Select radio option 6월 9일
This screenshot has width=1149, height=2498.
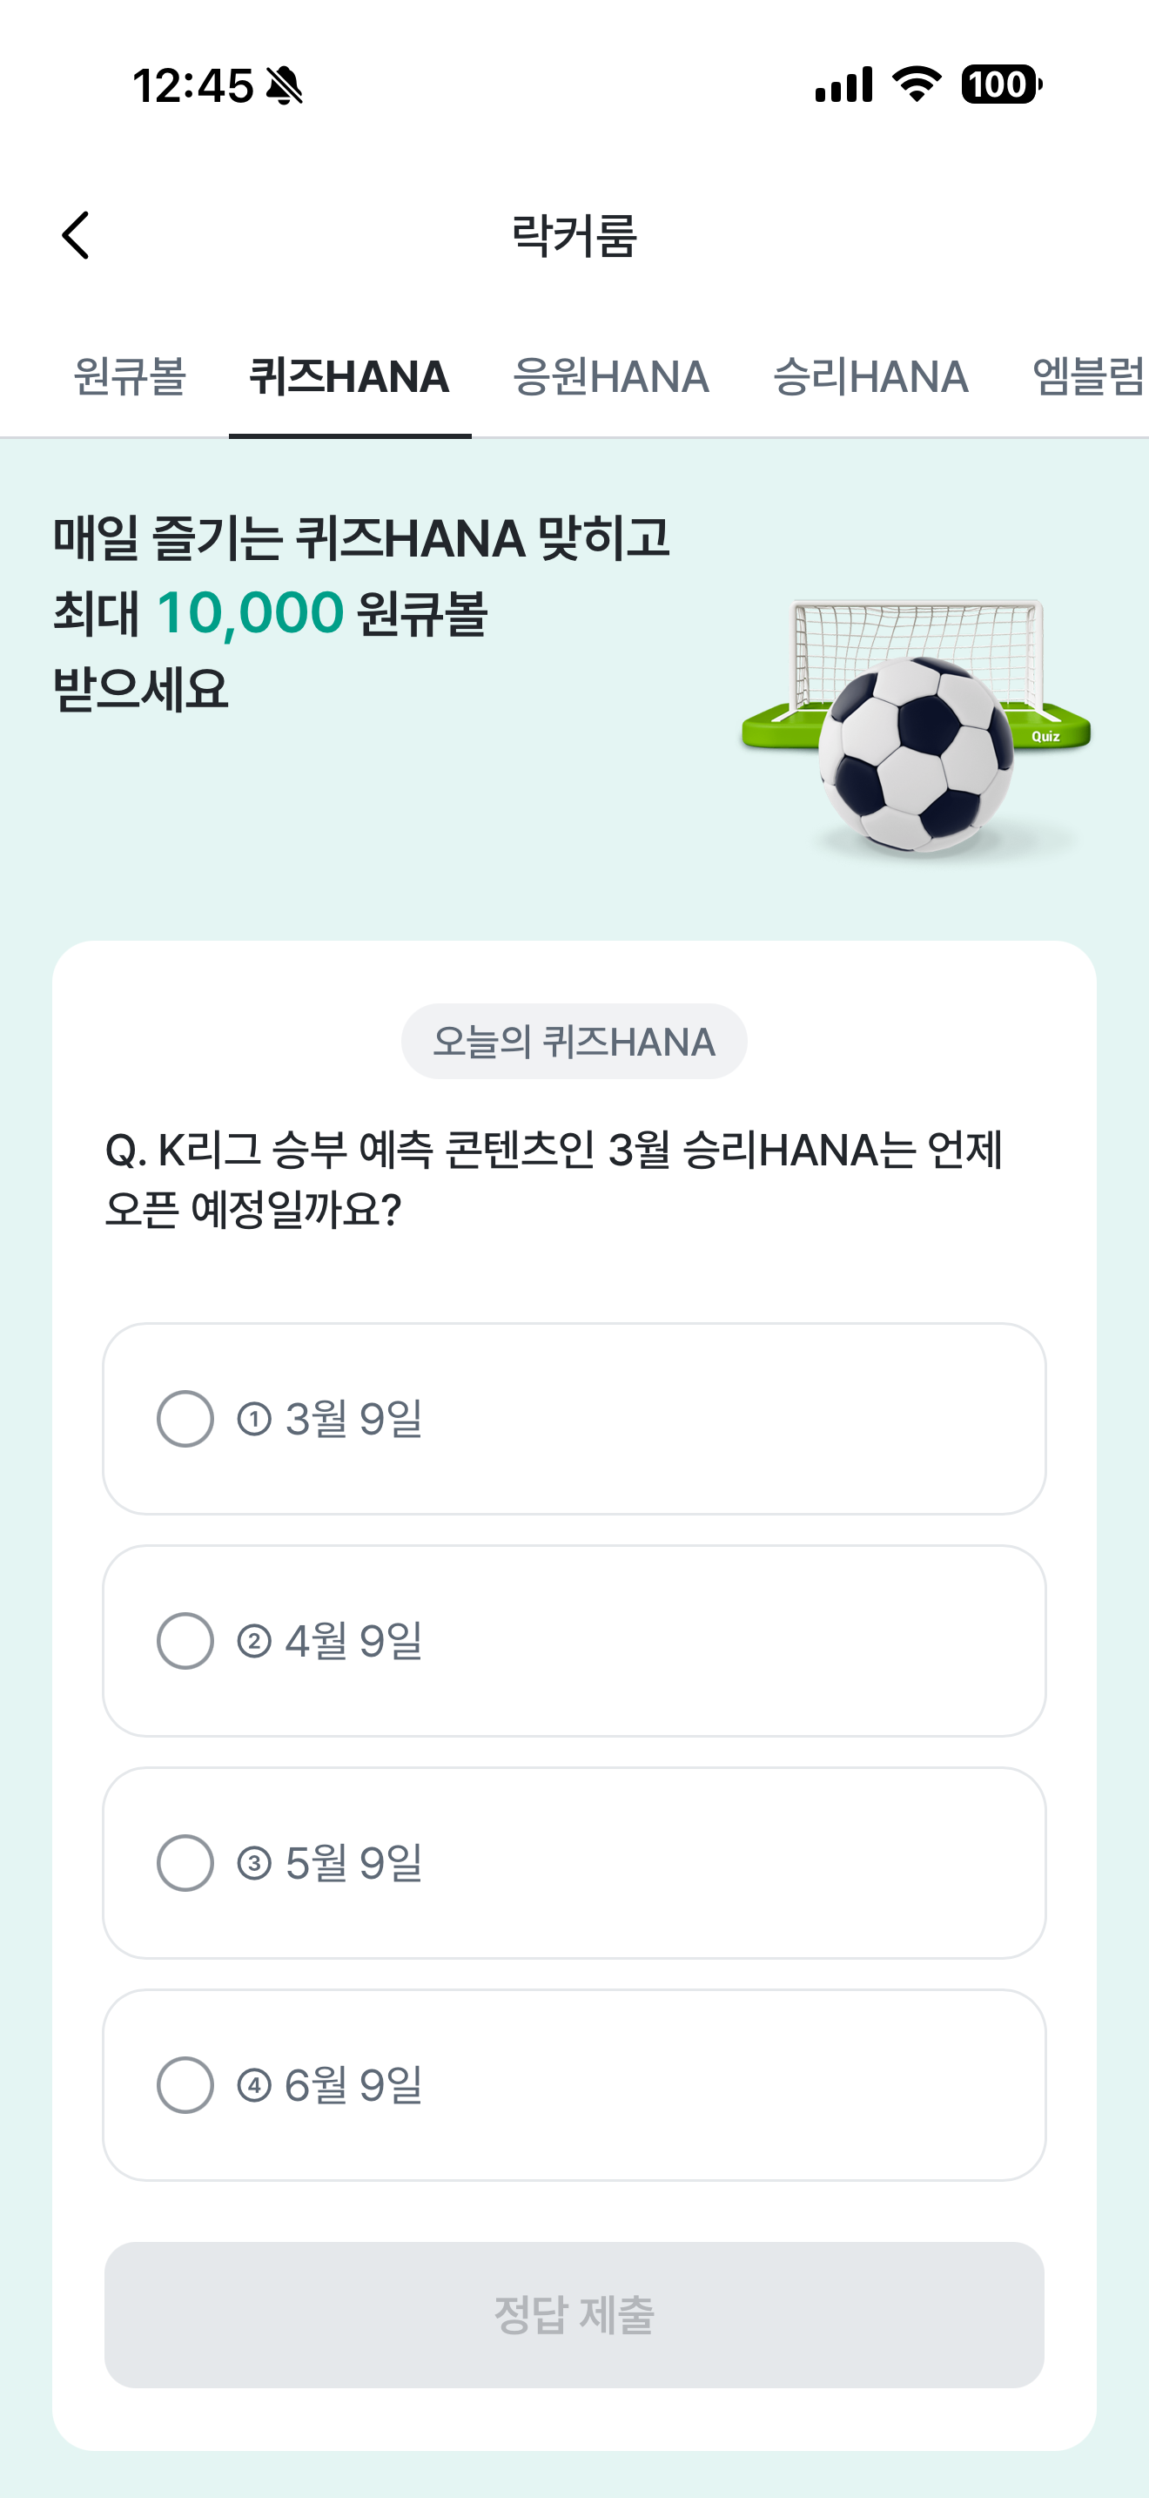click(574, 2085)
